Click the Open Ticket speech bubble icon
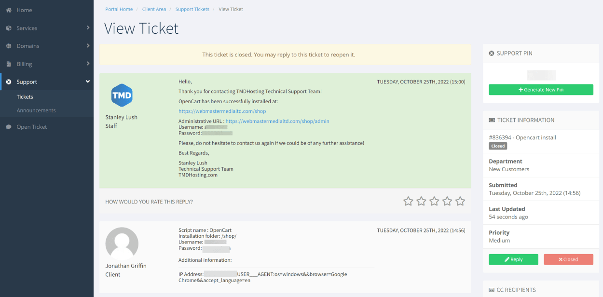Image resolution: width=603 pixels, height=297 pixels. [9, 127]
